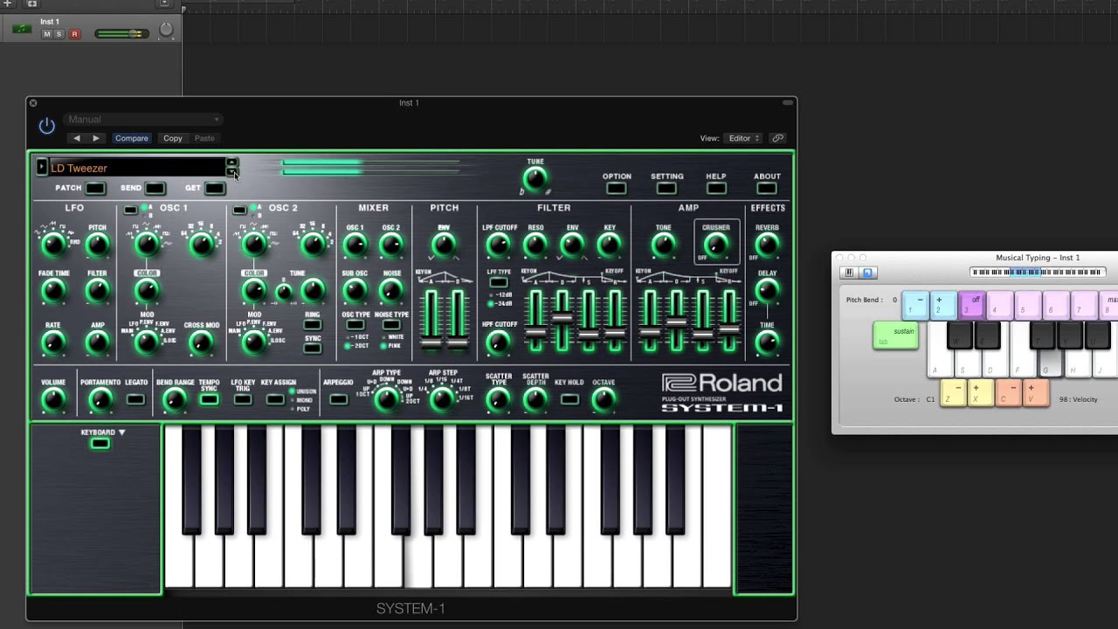Screen dimensions: 1118x629
Task: Click the OSC 2 Tune knob
Action: 313,291
